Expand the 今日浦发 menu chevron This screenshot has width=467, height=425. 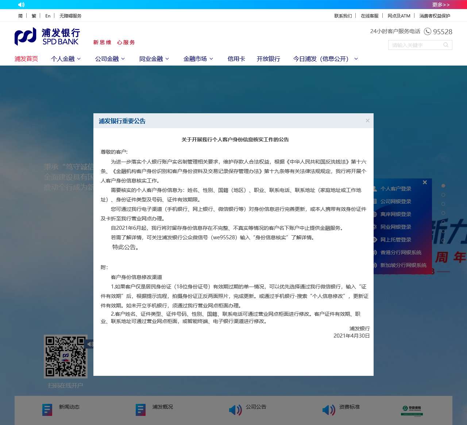(x=356, y=59)
